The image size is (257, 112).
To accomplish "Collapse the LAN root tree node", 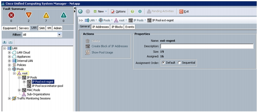I will pyautogui.click(x=4, y=48).
